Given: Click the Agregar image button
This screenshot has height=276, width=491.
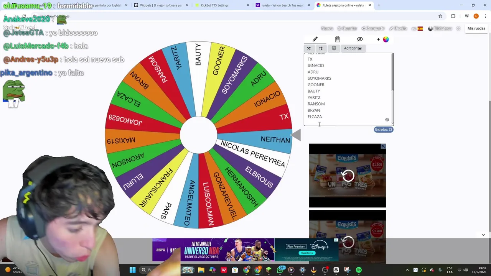Looking at the screenshot, I should click(353, 48).
